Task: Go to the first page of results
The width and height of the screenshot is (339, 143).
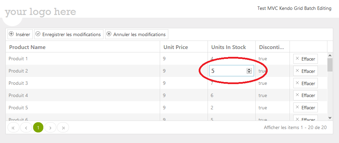Action: [x=13, y=128]
